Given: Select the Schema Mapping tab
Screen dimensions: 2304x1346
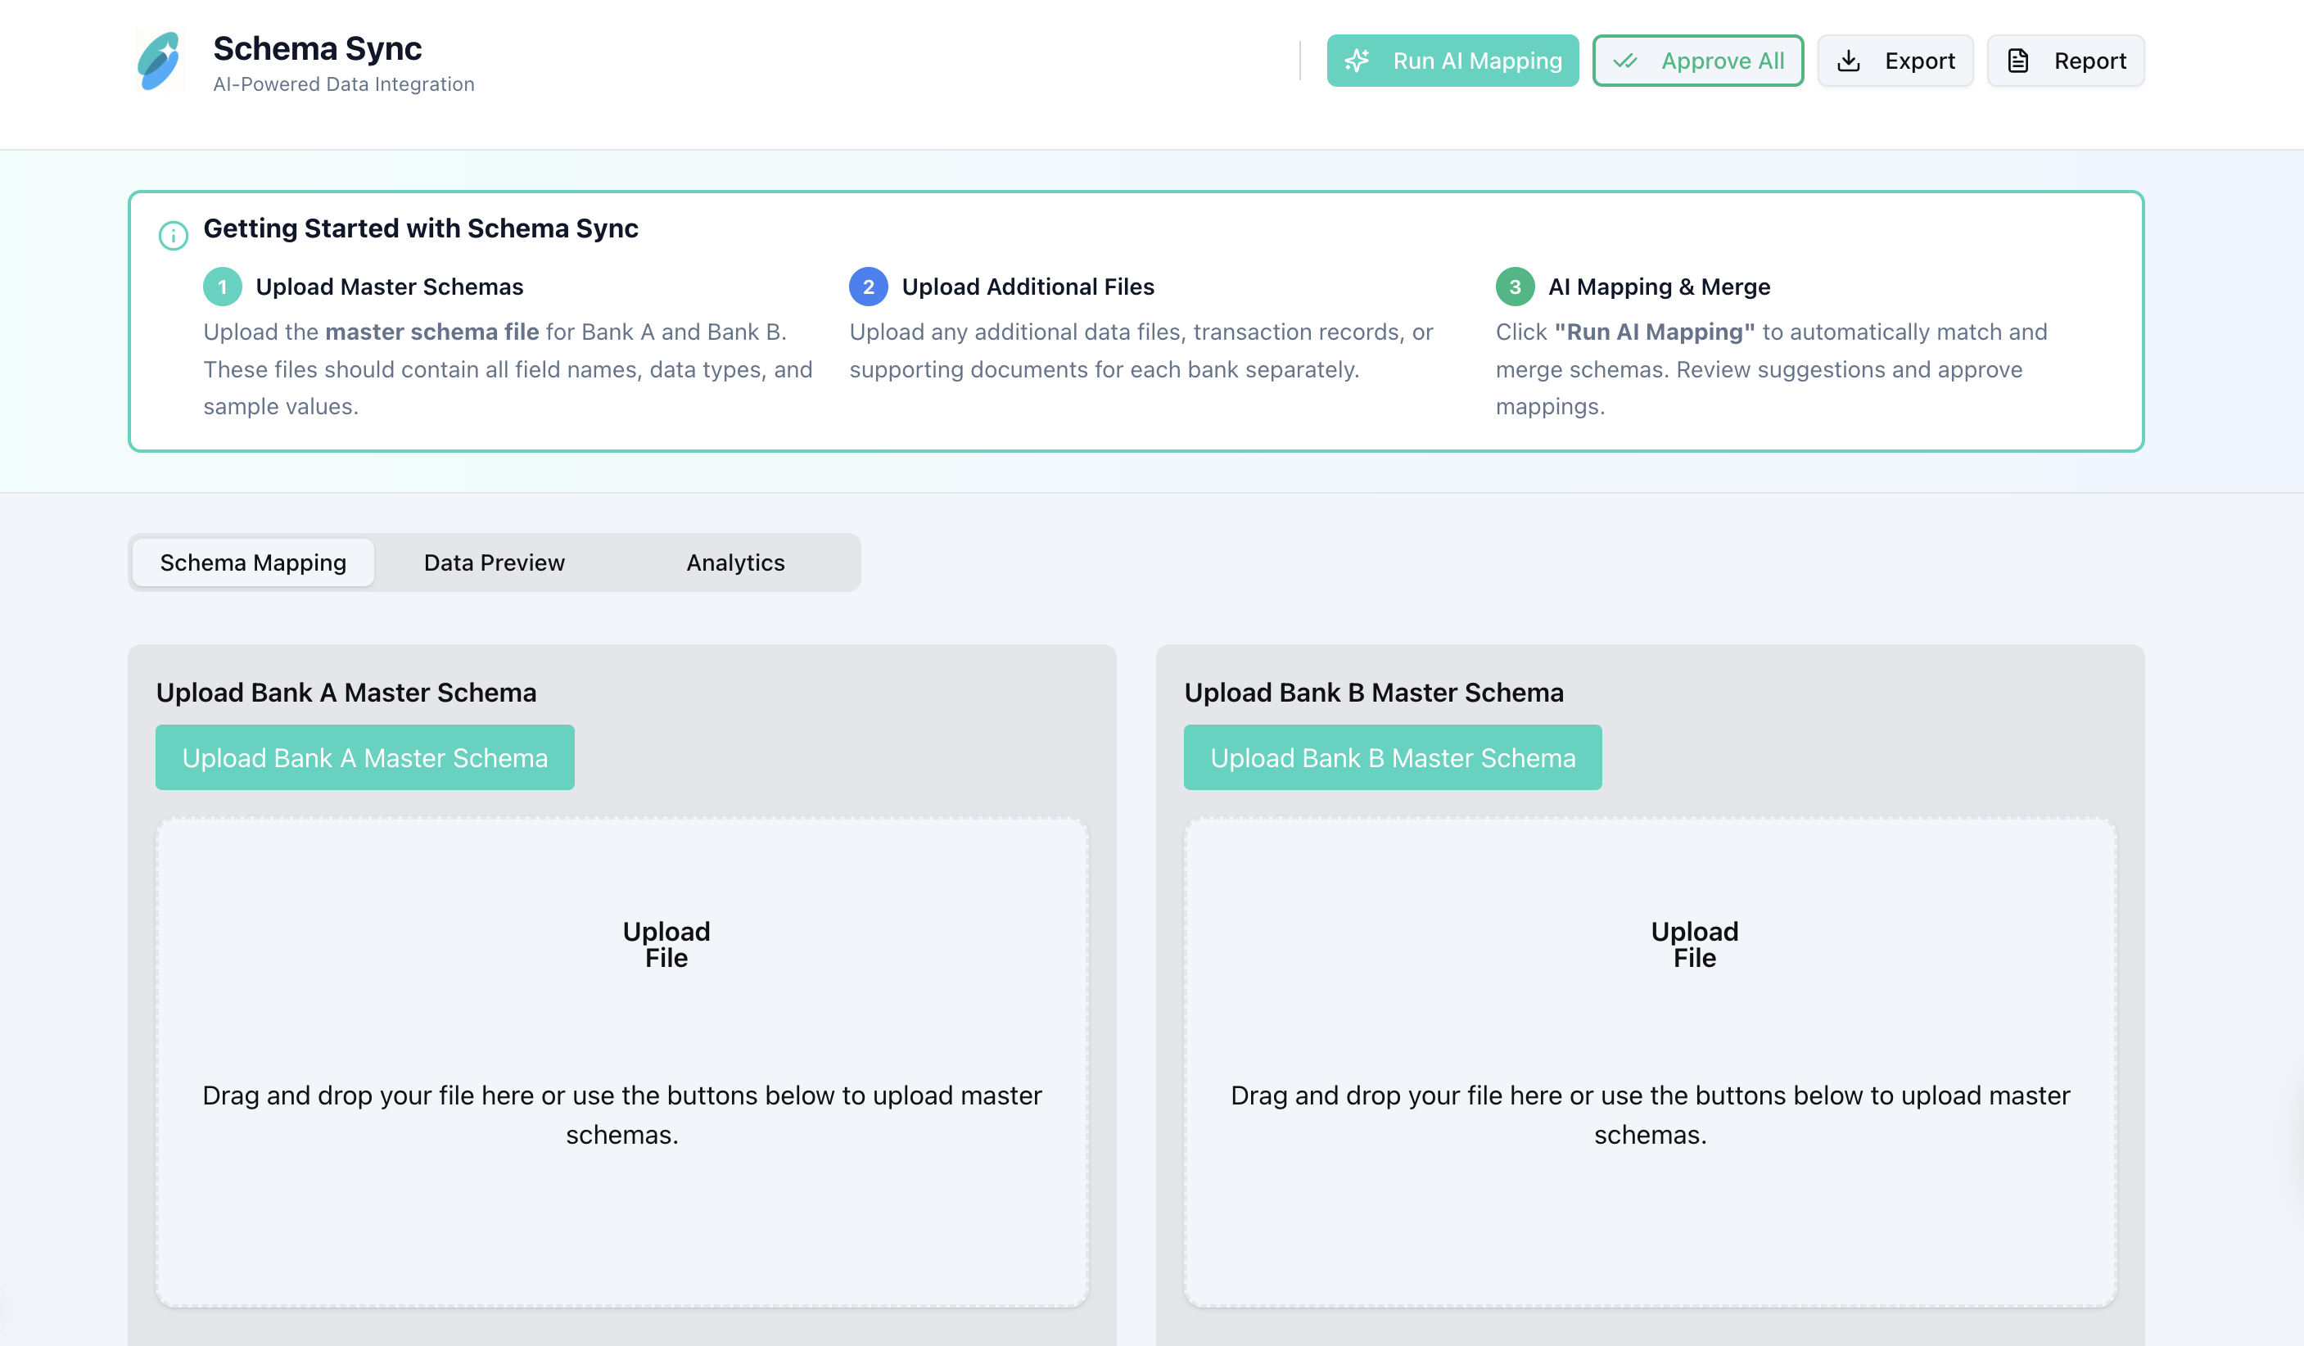Looking at the screenshot, I should (x=253, y=562).
